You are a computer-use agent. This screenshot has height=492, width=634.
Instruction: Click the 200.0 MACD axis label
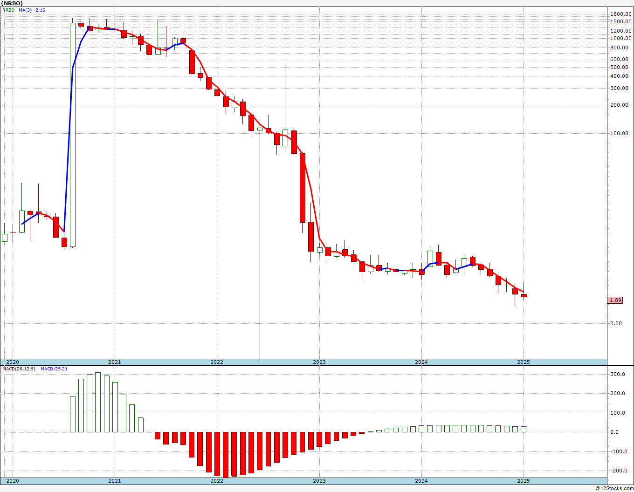(x=618, y=394)
